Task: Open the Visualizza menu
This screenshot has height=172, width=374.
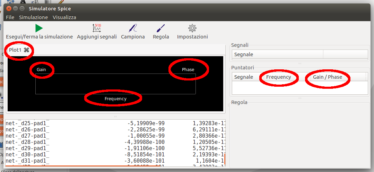Action: [x=64, y=17]
